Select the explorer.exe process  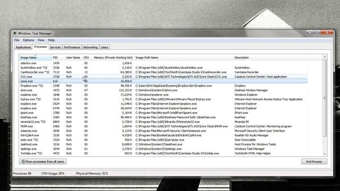pyautogui.click(x=163, y=95)
